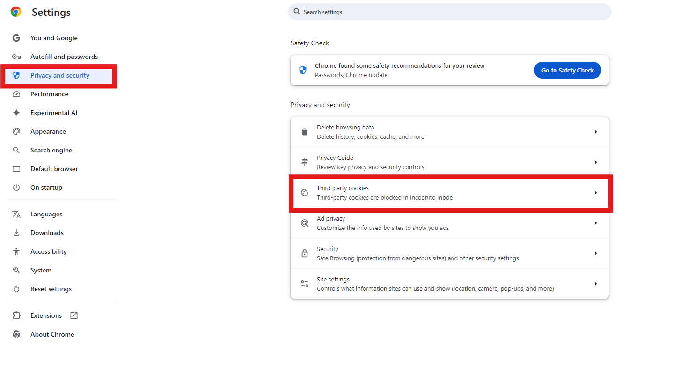Click Go to Safety Check button
The image size is (687, 380).
[567, 70]
